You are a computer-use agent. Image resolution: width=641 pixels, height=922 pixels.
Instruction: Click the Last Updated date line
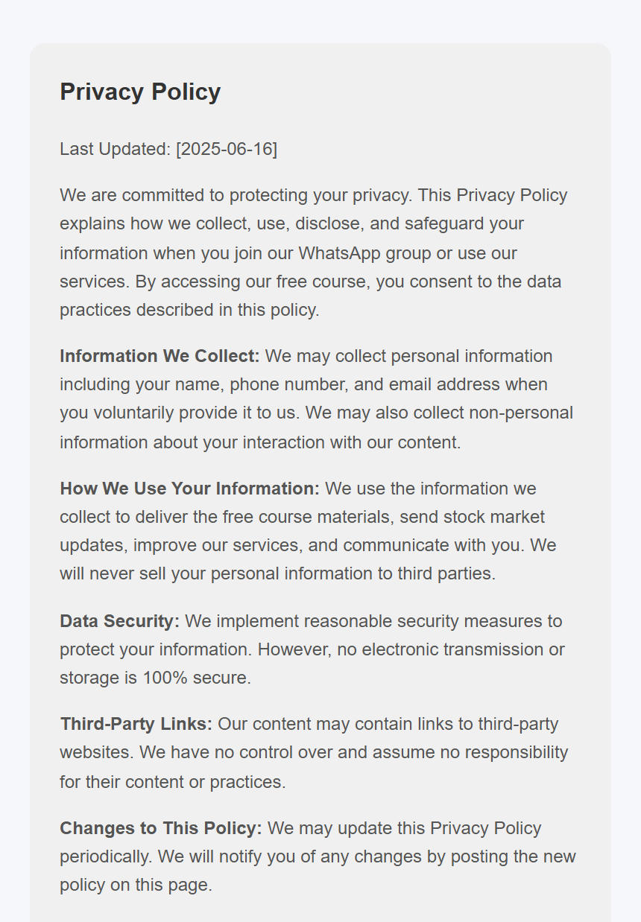tap(168, 149)
